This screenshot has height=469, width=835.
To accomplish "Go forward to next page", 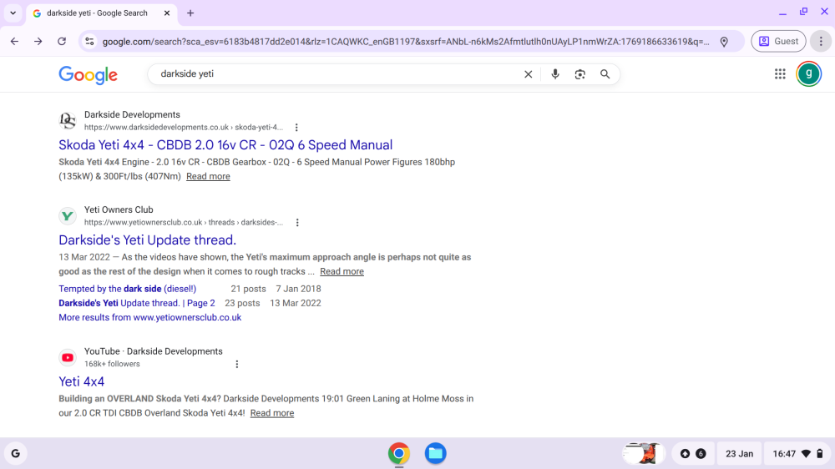I will 38,42.
